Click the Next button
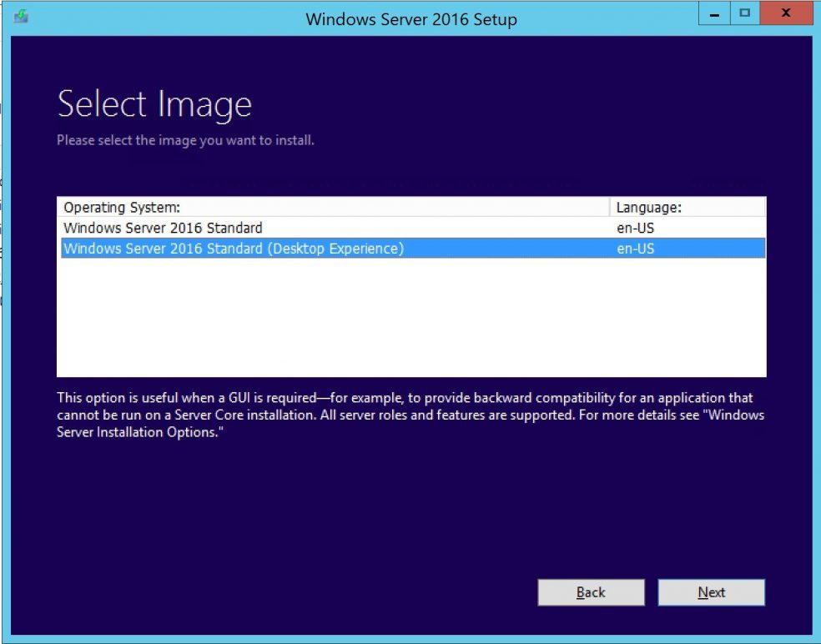This screenshot has height=644, width=821. pyautogui.click(x=711, y=592)
